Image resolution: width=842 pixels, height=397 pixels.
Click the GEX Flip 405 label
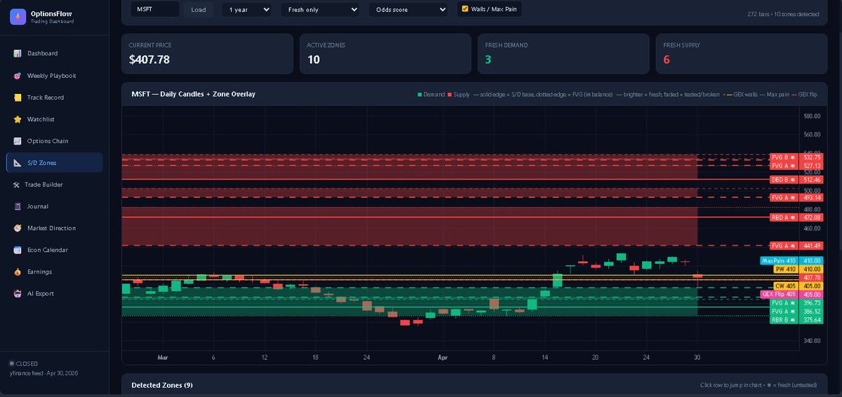(x=780, y=295)
